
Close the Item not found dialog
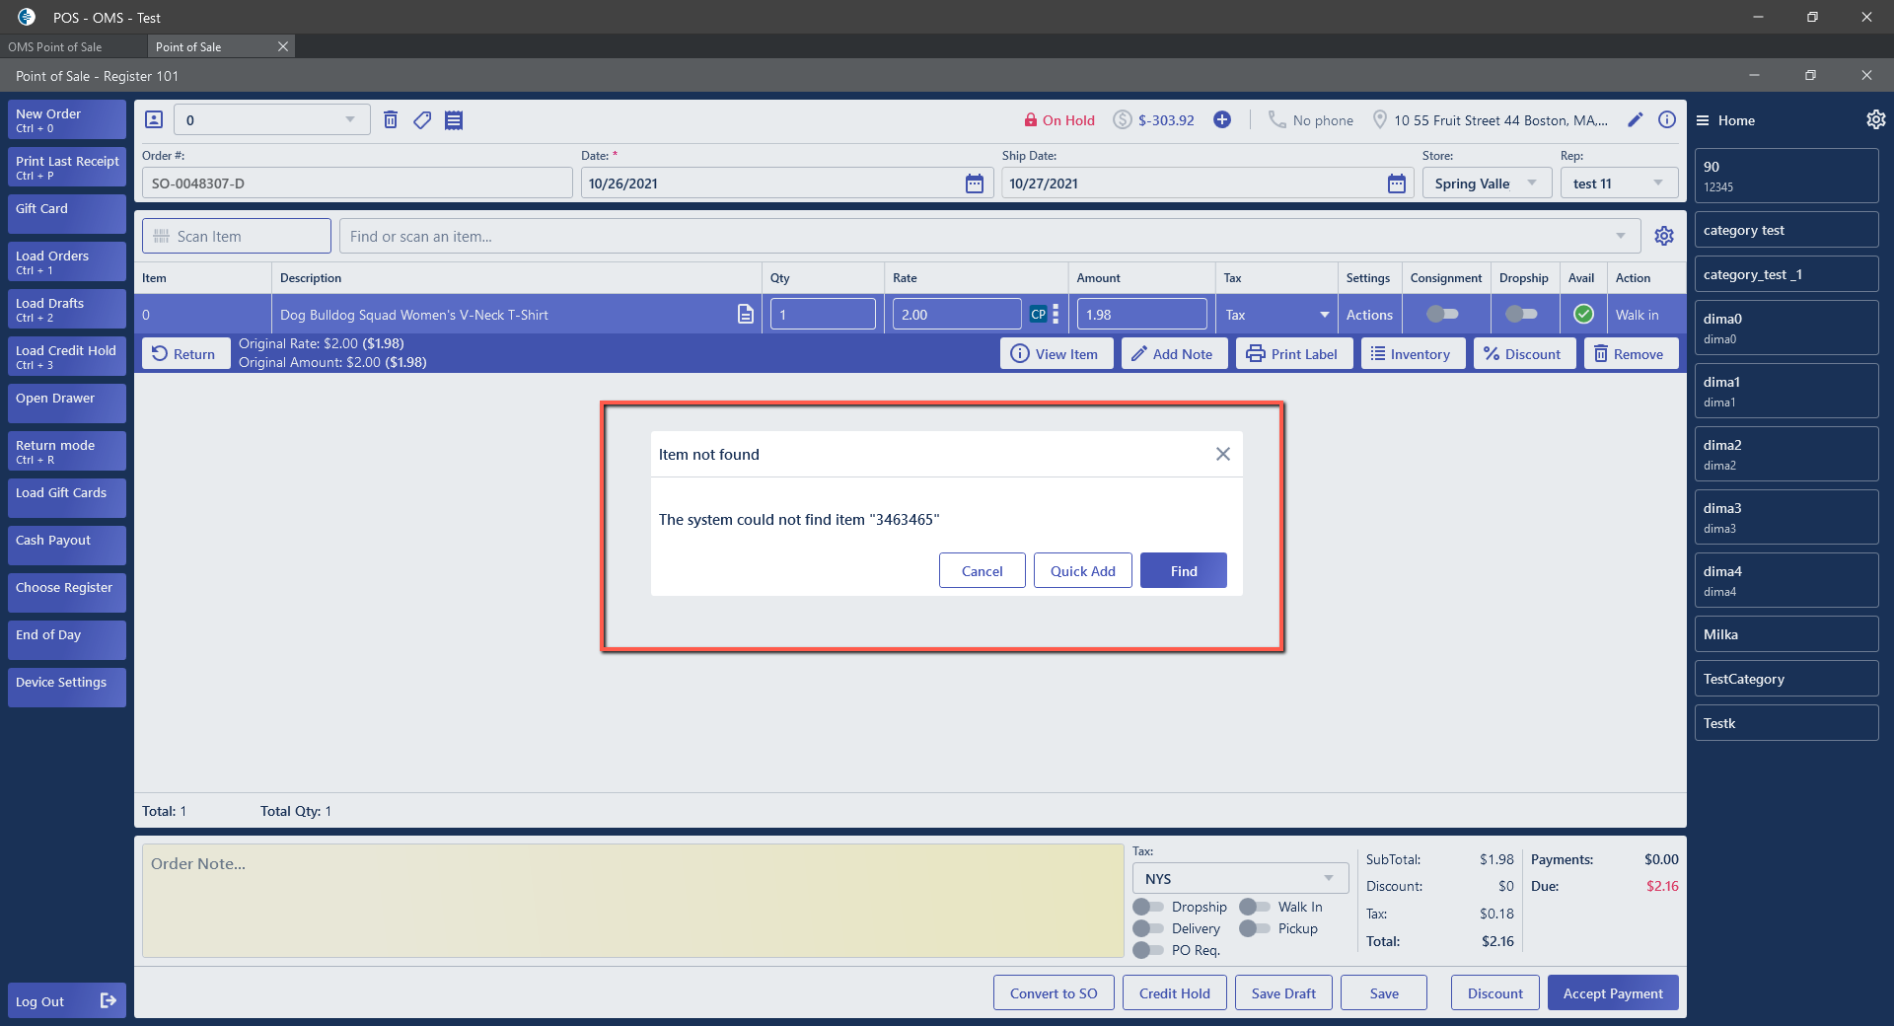coord(1223,454)
